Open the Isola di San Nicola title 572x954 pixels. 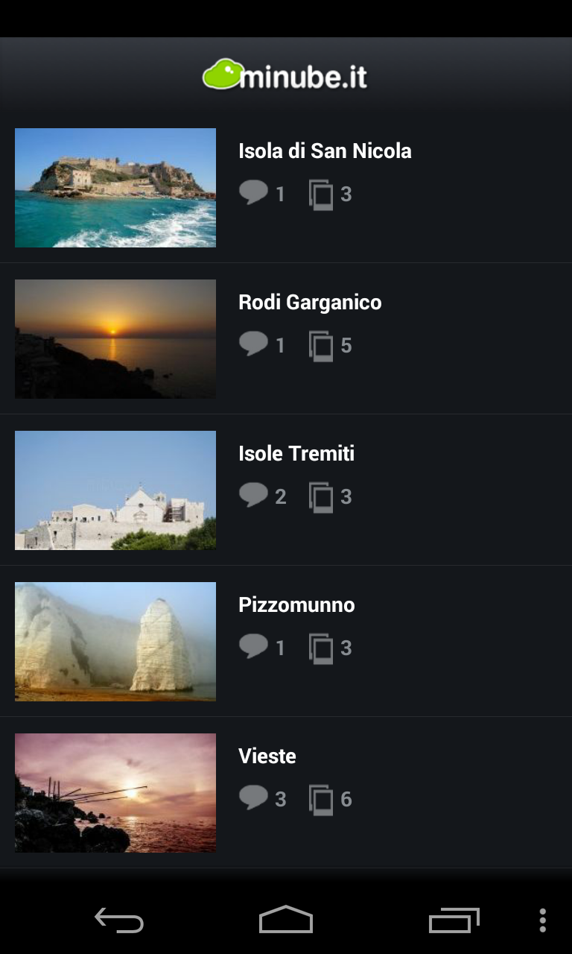pyautogui.click(x=325, y=151)
